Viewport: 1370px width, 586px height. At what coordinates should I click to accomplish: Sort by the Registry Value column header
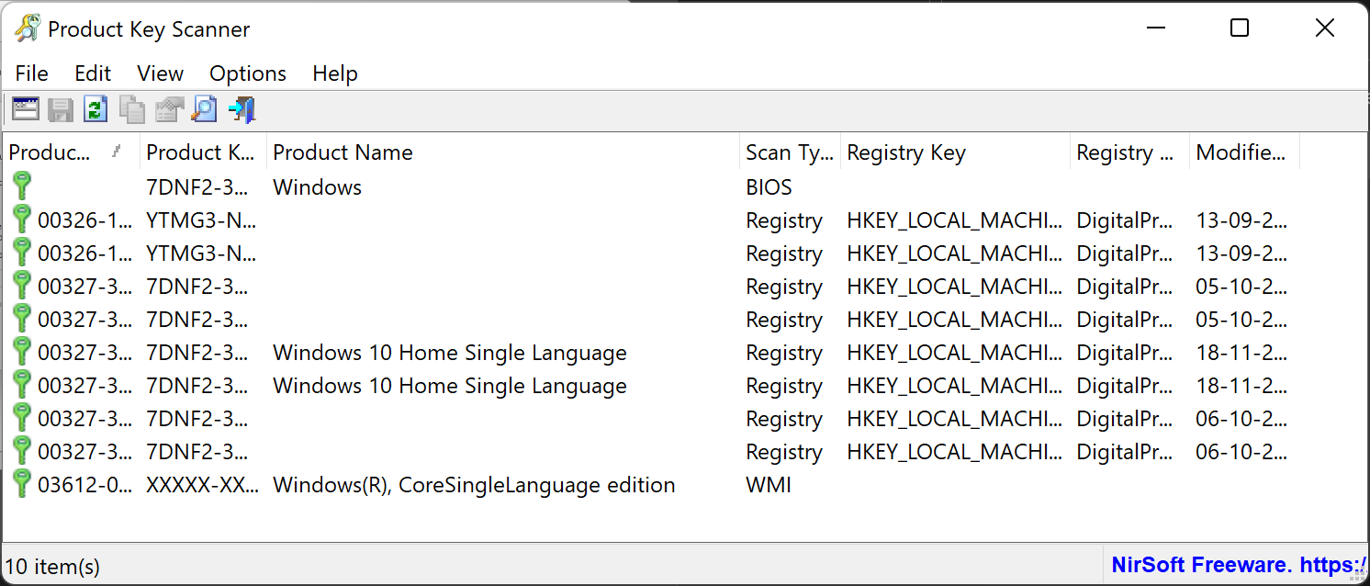point(1129,152)
